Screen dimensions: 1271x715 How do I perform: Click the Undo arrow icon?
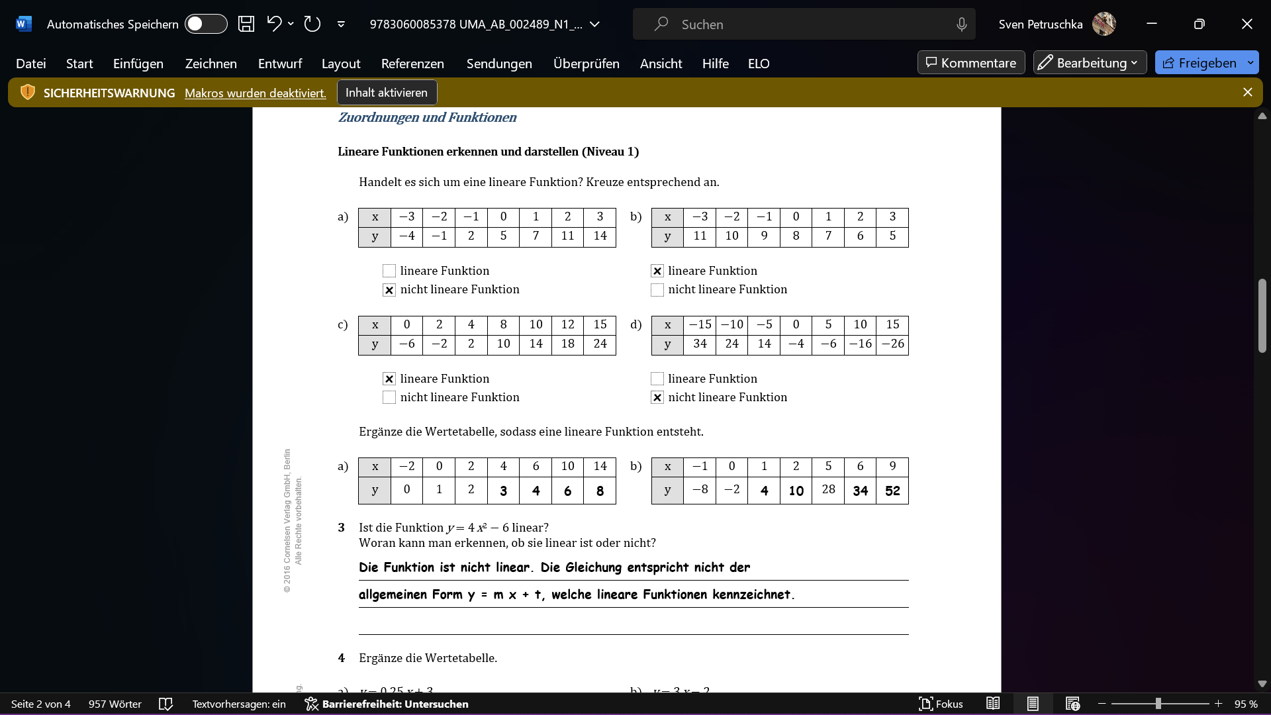[274, 24]
